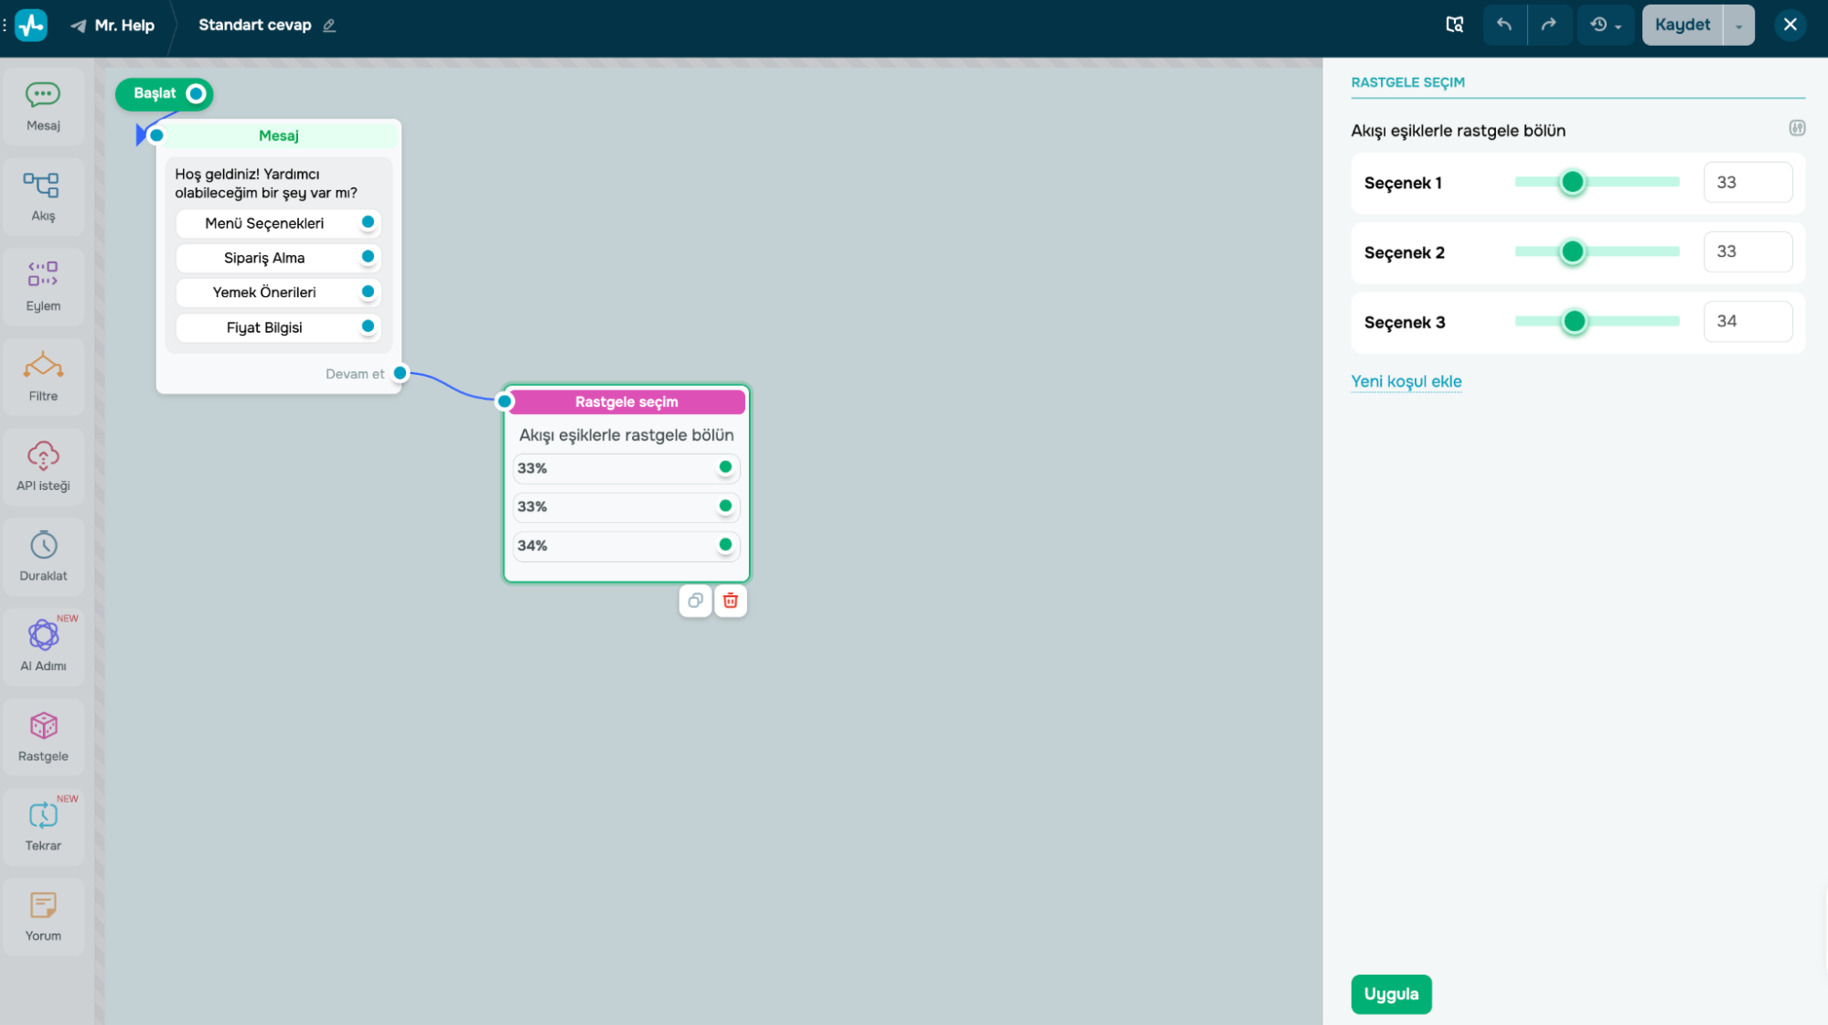This screenshot has height=1025, width=1828.
Task: Close the flow editor
Action: pos(1791,25)
